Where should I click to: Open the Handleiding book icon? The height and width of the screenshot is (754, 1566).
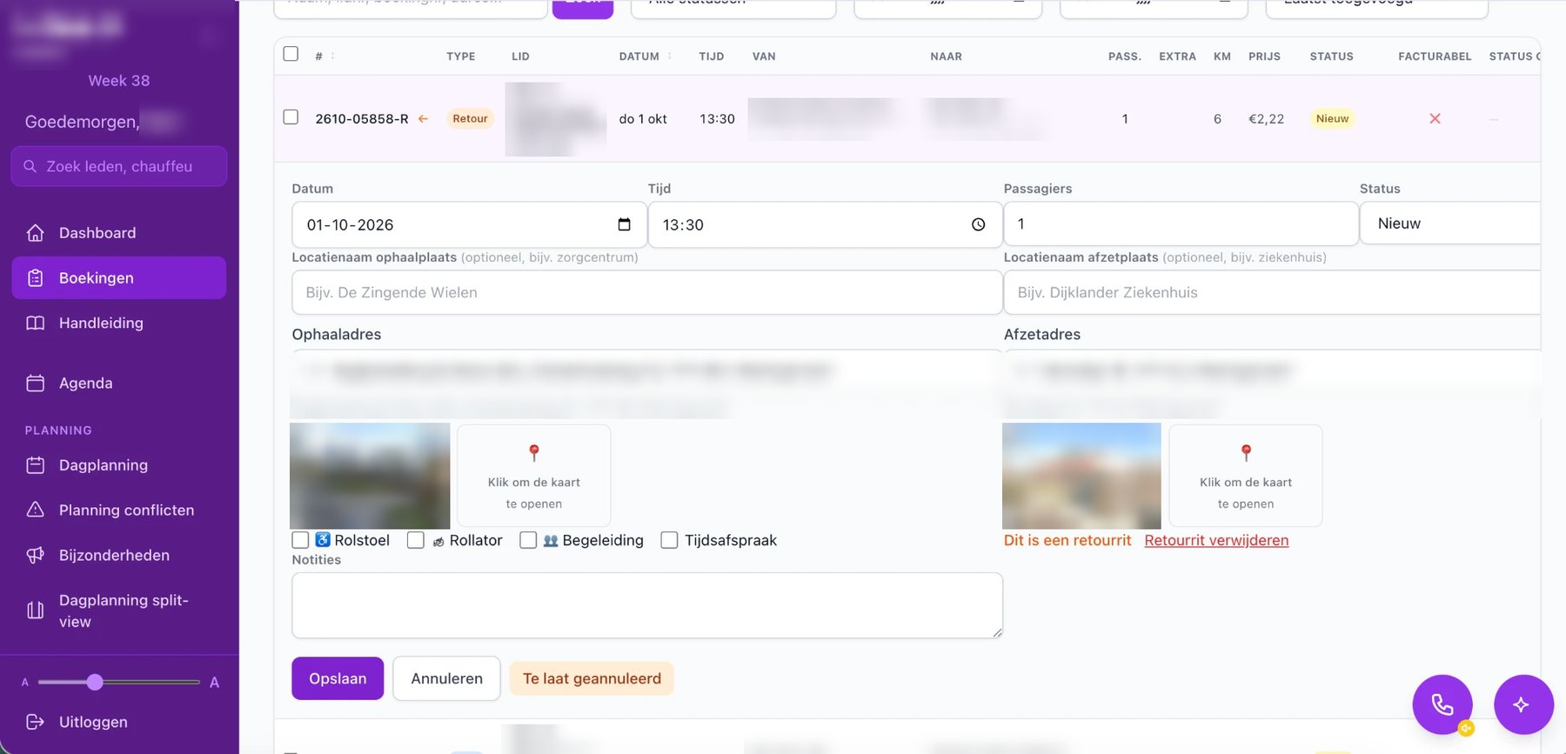(x=36, y=324)
